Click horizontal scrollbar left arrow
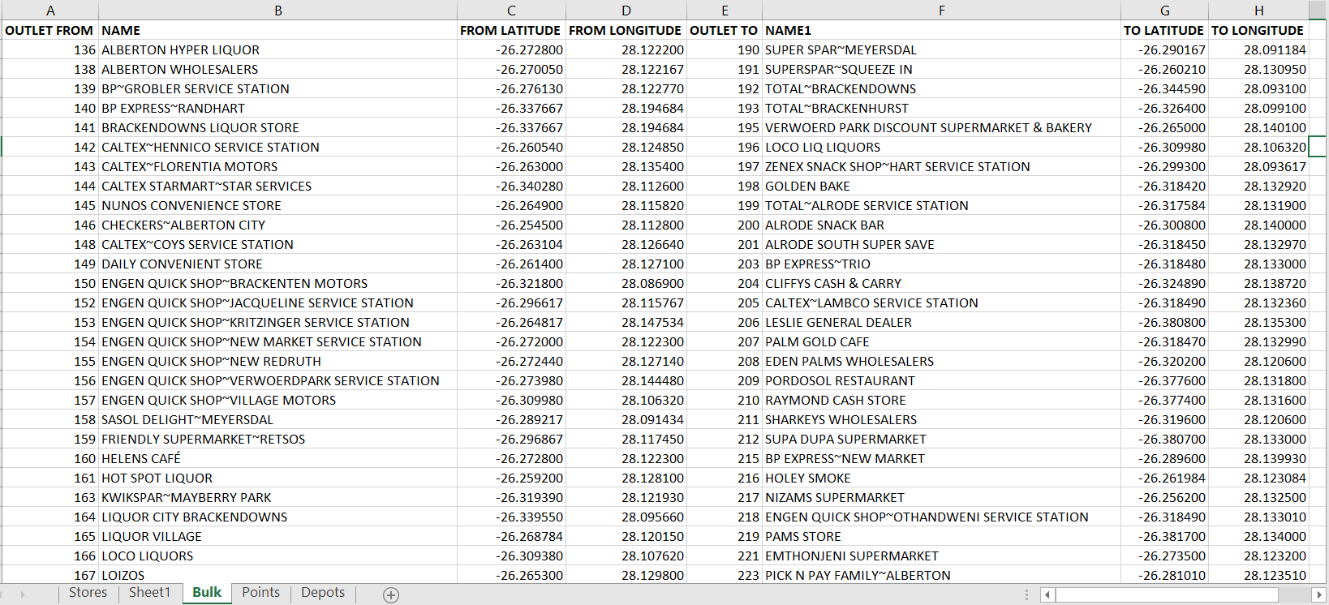 [x=1047, y=595]
